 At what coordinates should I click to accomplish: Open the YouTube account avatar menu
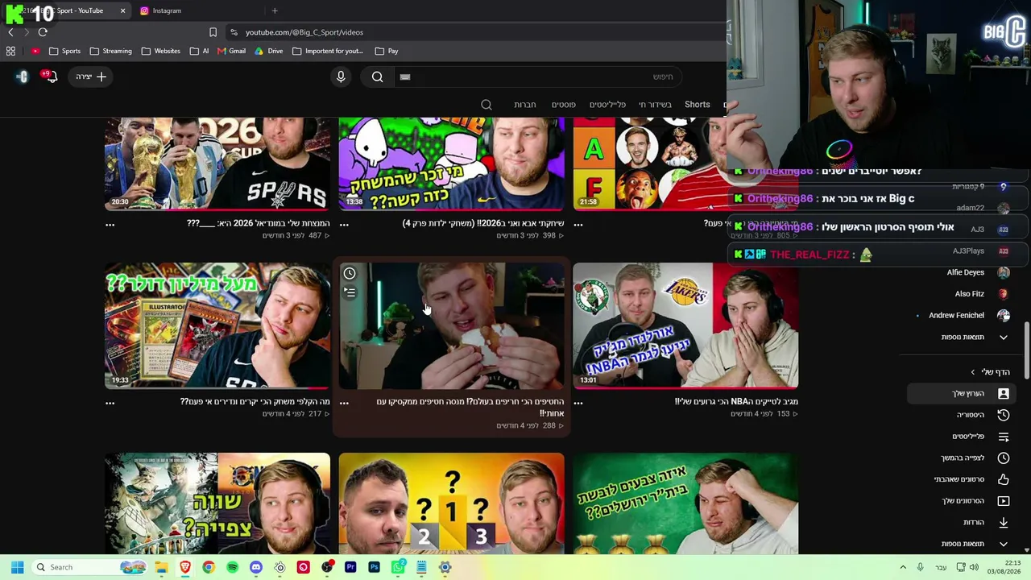pos(23,77)
